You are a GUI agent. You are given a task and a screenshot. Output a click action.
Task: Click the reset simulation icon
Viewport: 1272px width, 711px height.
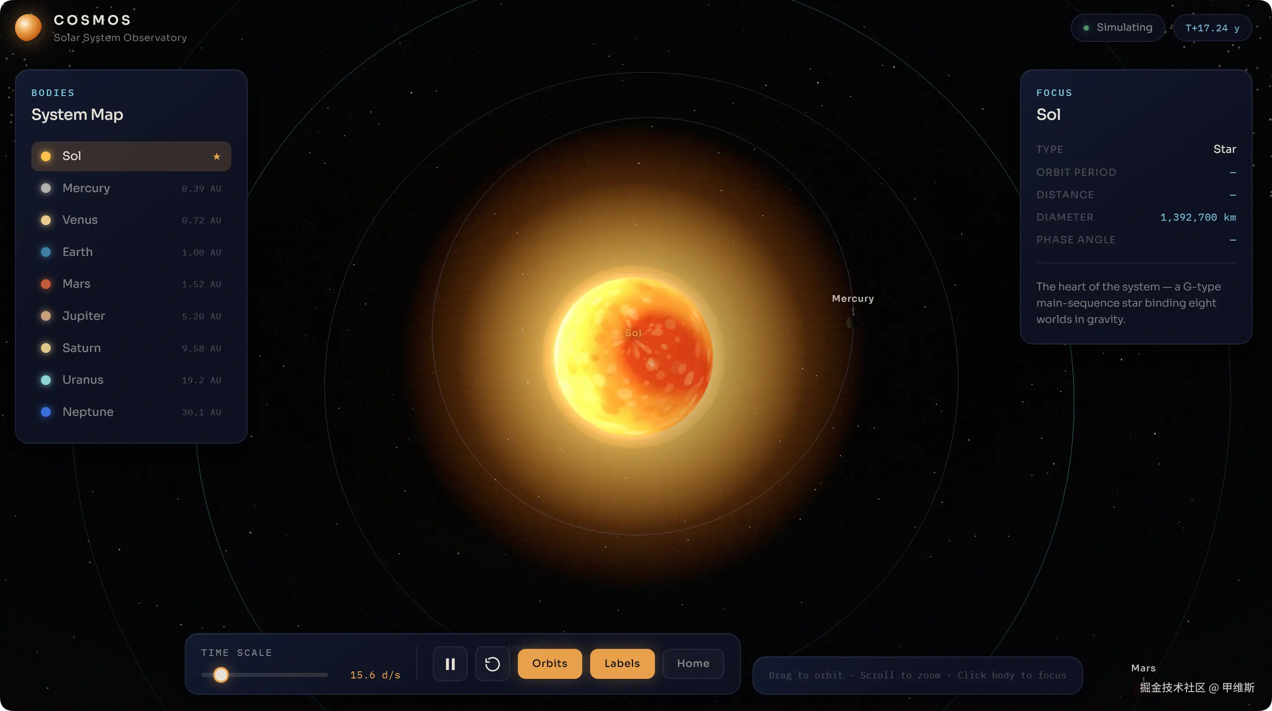pyautogui.click(x=492, y=663)
